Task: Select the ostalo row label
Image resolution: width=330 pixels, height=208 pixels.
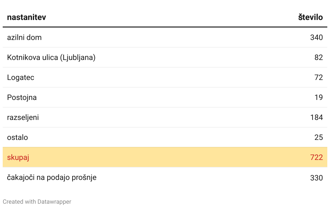Action: [x=18, y=137]
